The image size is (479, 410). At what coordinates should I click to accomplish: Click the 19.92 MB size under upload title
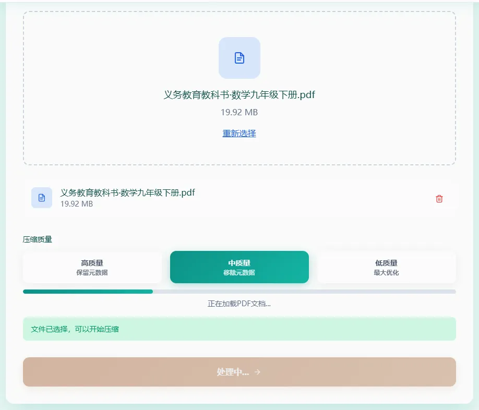pos(239,112)
